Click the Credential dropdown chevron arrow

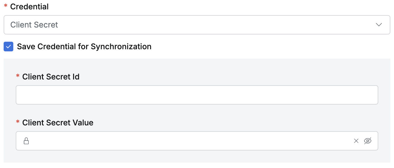(x=379, y=25)
